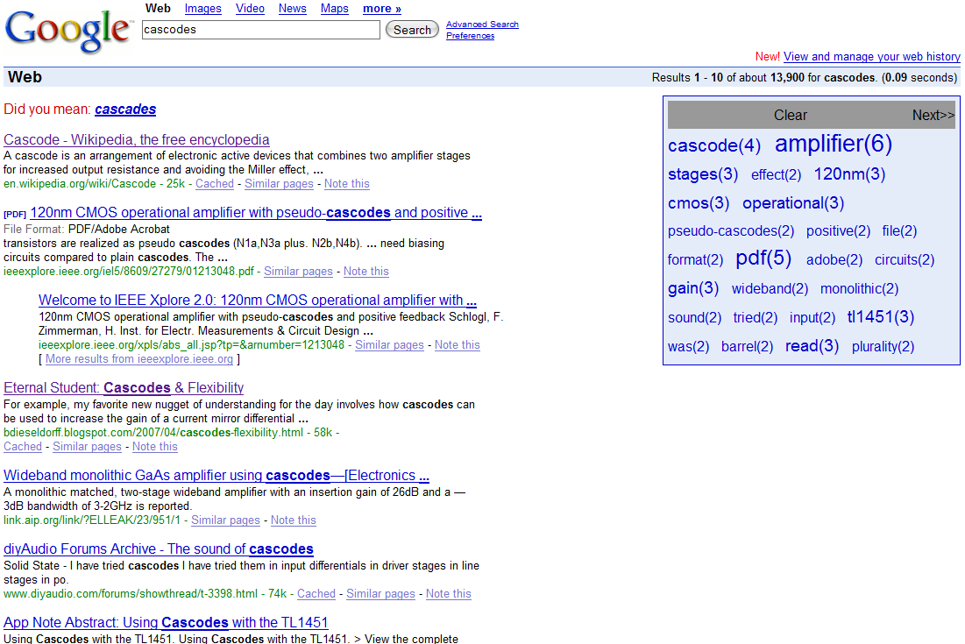Open the Advanced Search link
The image size is (965, 644).
click(482, 25)
